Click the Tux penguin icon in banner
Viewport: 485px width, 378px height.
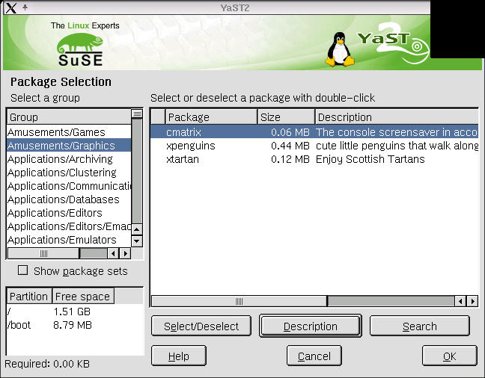pos(340,49)
